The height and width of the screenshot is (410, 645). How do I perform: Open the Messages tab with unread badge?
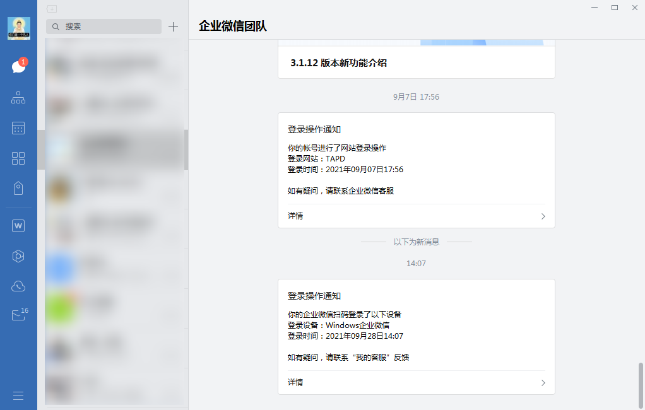[18, 67]
